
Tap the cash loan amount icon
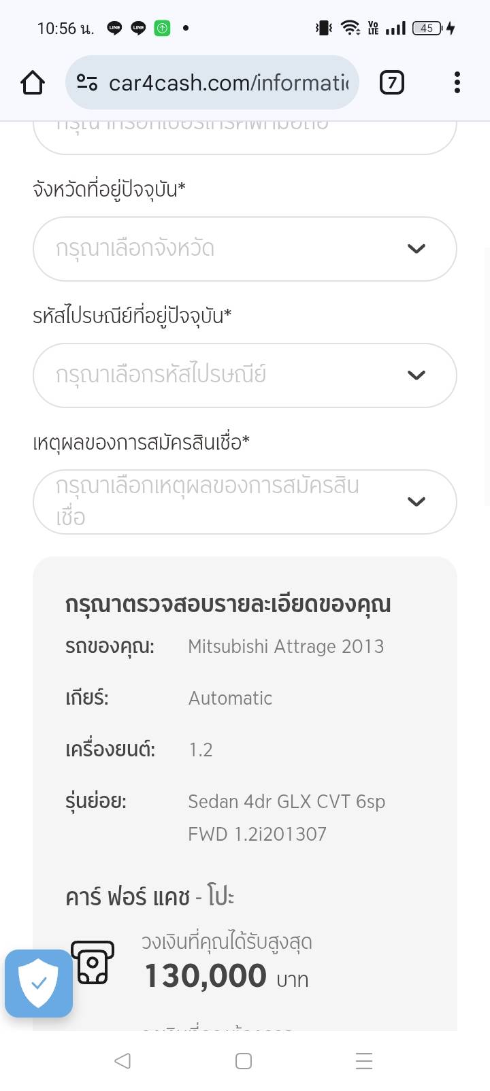click(93, 962)
